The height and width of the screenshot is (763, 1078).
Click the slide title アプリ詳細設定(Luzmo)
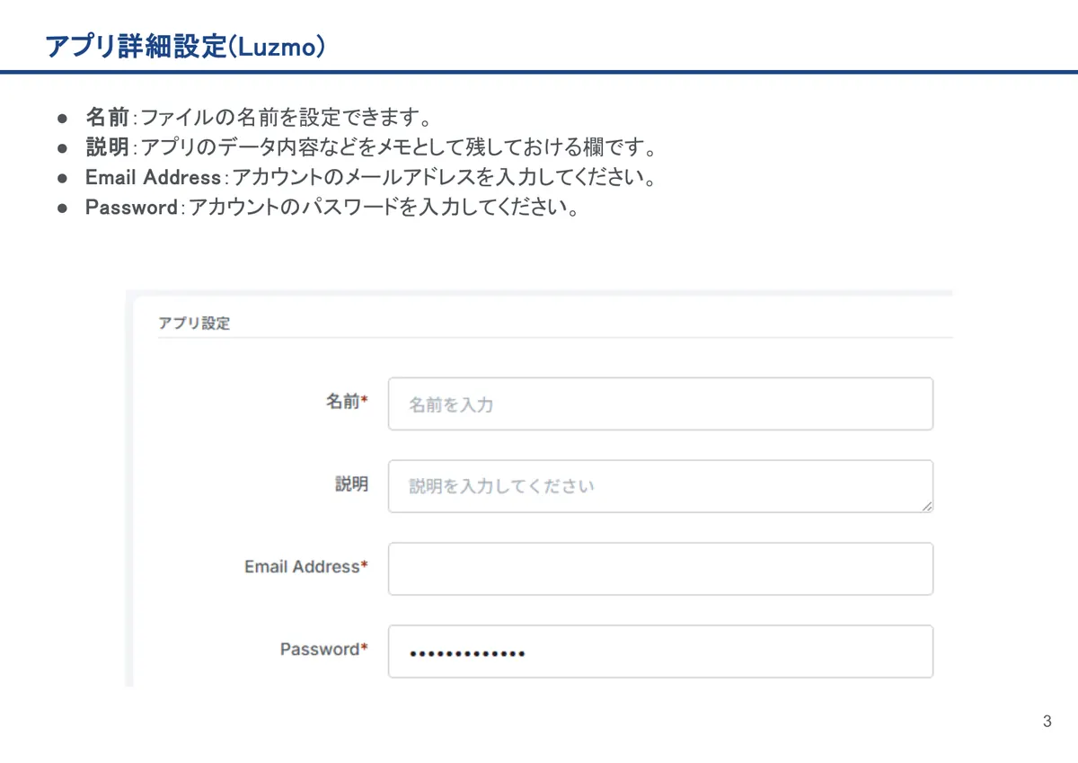(x=185, y=47)
